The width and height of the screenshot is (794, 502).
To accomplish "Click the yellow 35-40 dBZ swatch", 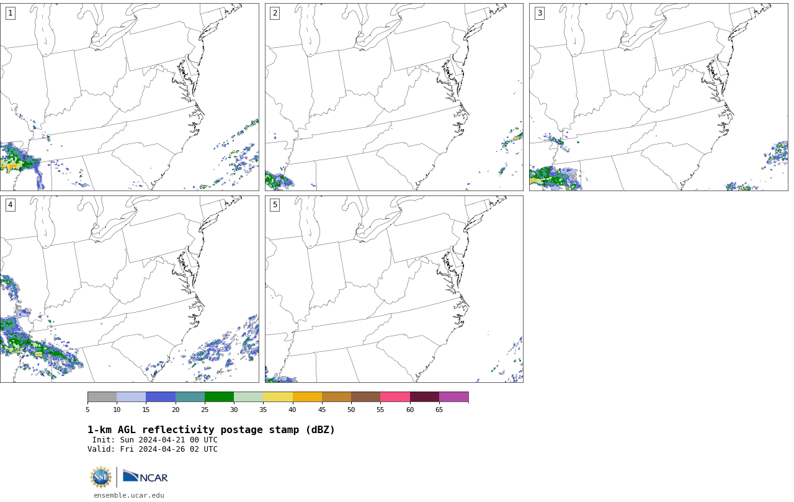I will point(278,397).
